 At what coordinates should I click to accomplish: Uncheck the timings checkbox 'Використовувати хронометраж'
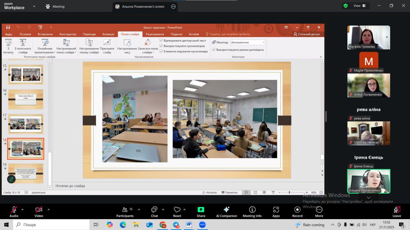click(161, 46)
